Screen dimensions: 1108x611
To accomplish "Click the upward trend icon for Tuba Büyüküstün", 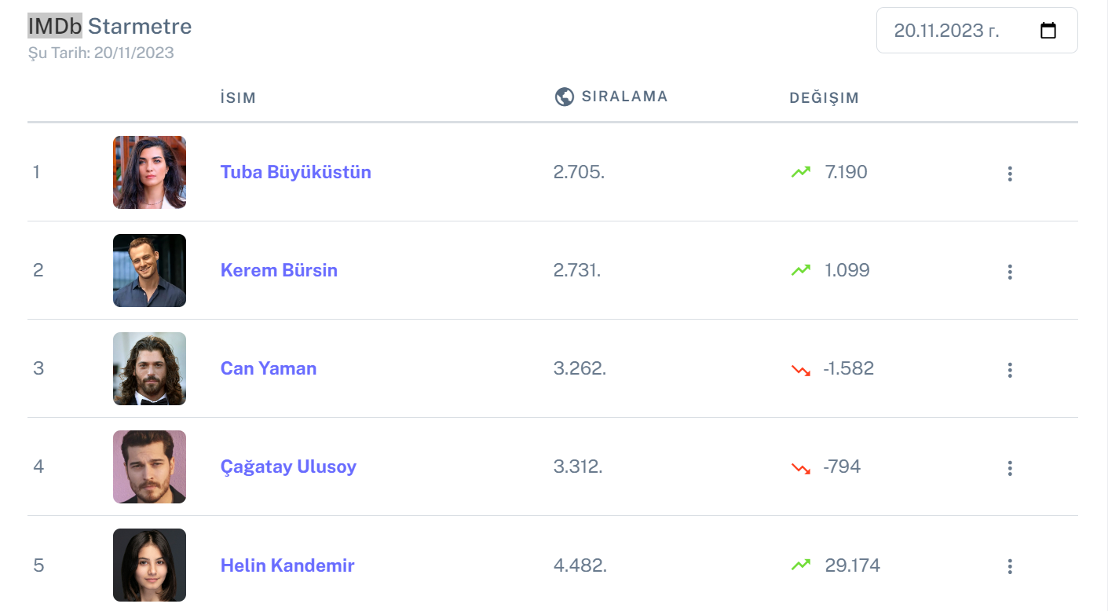I will pos(800,172).
